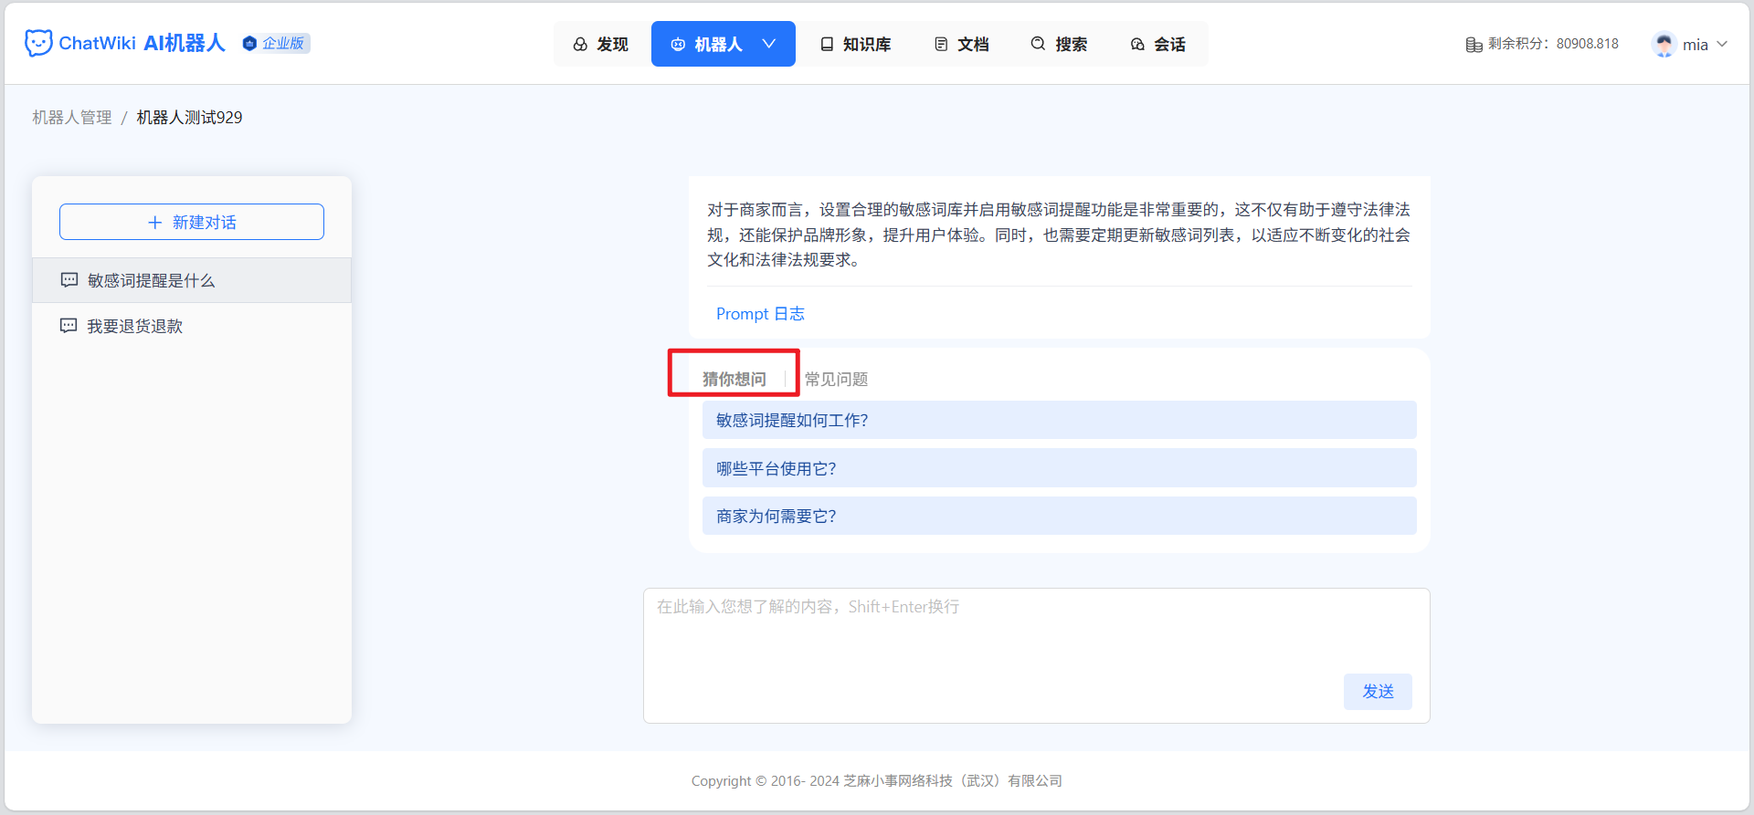Open the 敏感词提醒是什么 conversation
The width and height of the screenshot is (1754, 815).
point(192,280)
